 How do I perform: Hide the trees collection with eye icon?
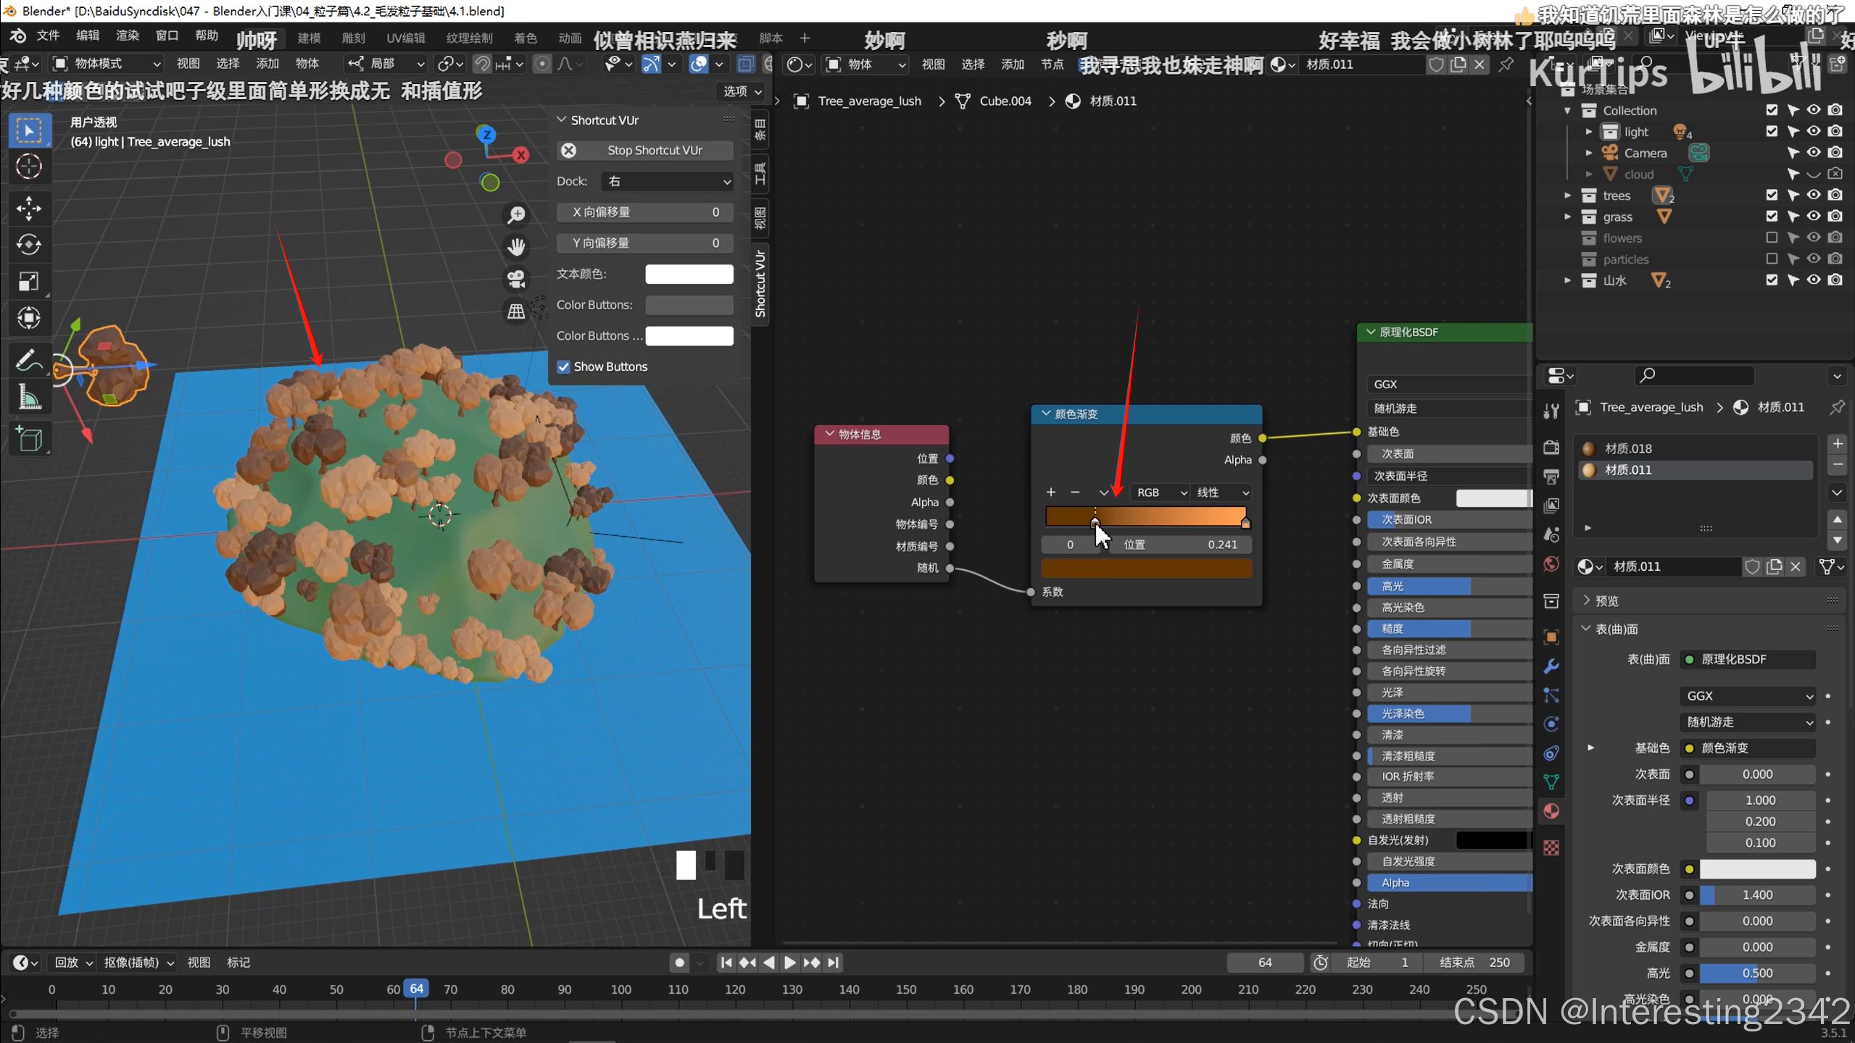[x=1813, y=195]
